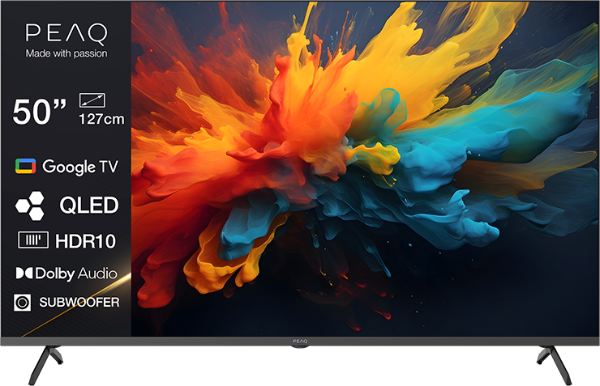
Task: Click the 'Dolby Audio' text
Action: click(x=76, y=274)
